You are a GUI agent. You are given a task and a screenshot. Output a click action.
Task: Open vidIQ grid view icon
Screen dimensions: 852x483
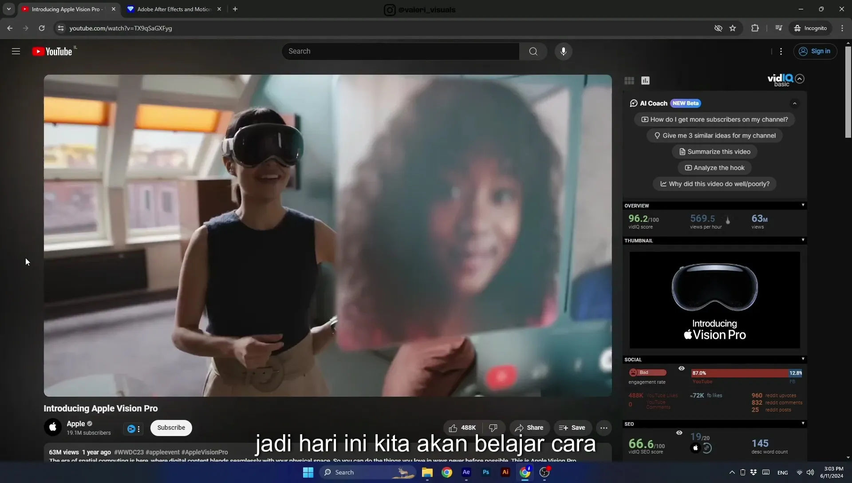629,81
